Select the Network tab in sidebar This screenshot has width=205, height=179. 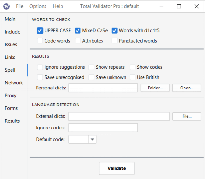pyautogui.click(x=14, y=83)
